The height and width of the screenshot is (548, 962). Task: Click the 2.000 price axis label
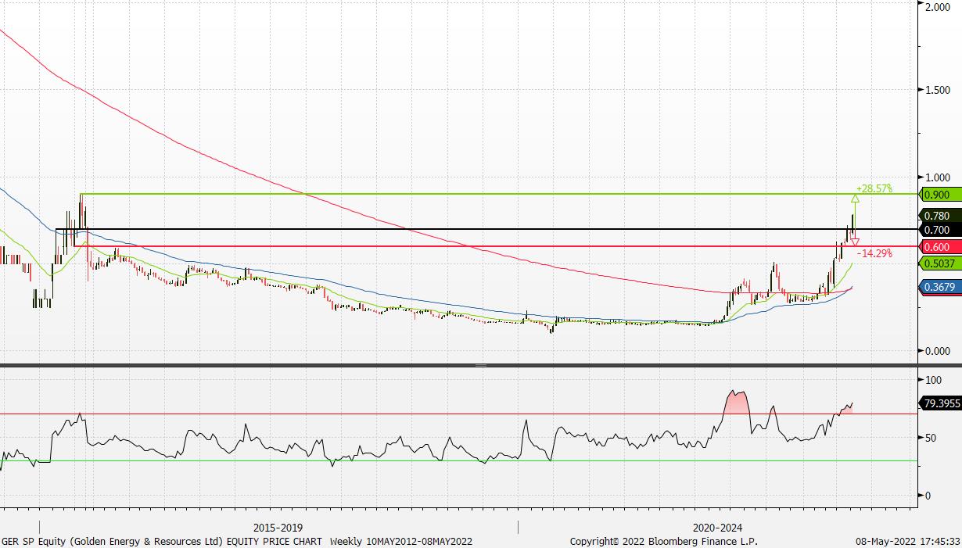click(938, 7)
